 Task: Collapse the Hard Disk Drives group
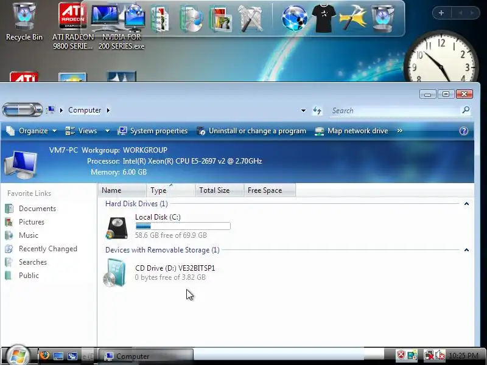pyautogui.click(x=466, y=204)
